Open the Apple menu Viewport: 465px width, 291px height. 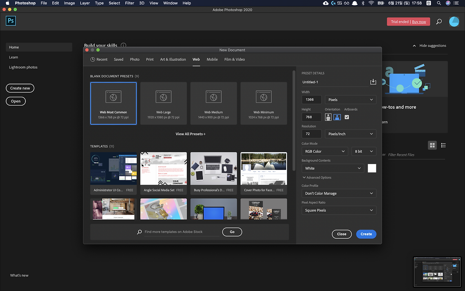7,3
